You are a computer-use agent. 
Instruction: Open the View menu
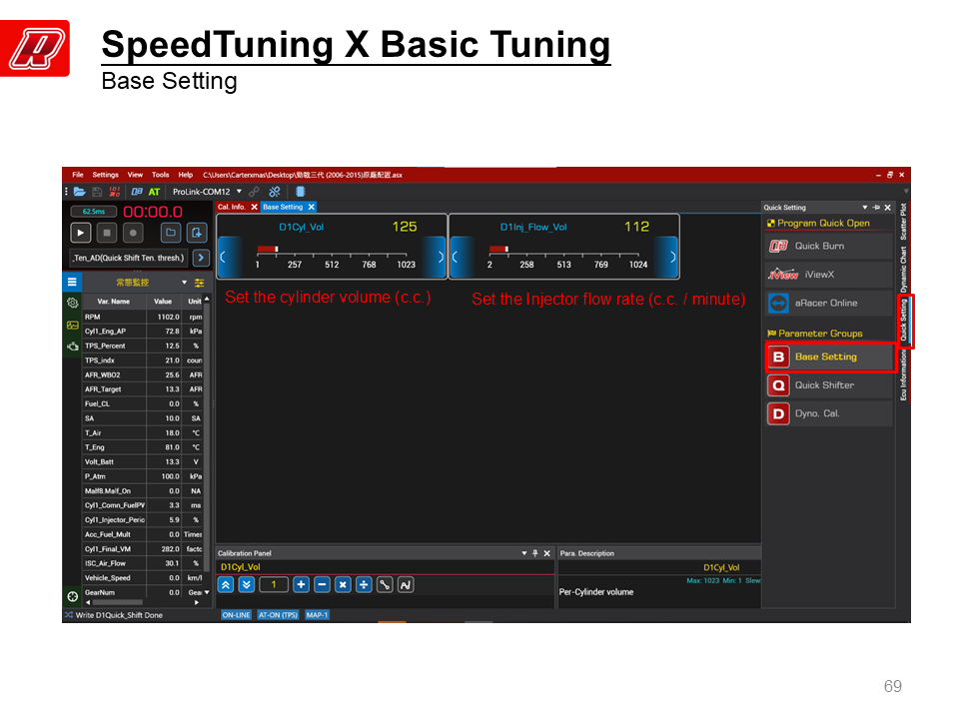pyautogui.click(x=135, y=174)
